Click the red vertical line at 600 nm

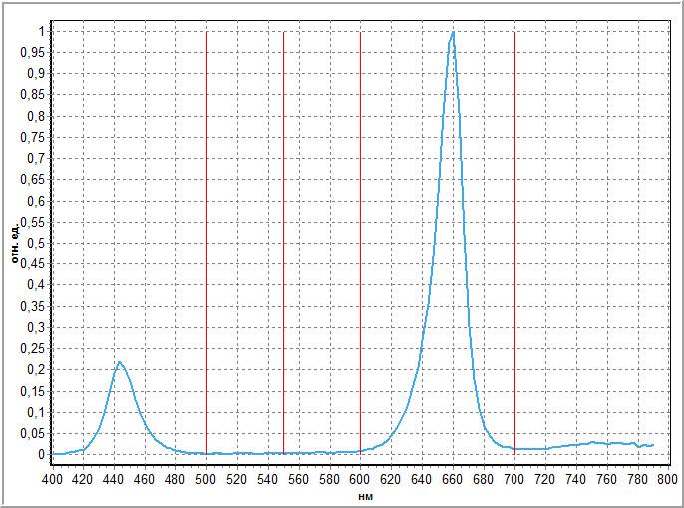(360, 240)
